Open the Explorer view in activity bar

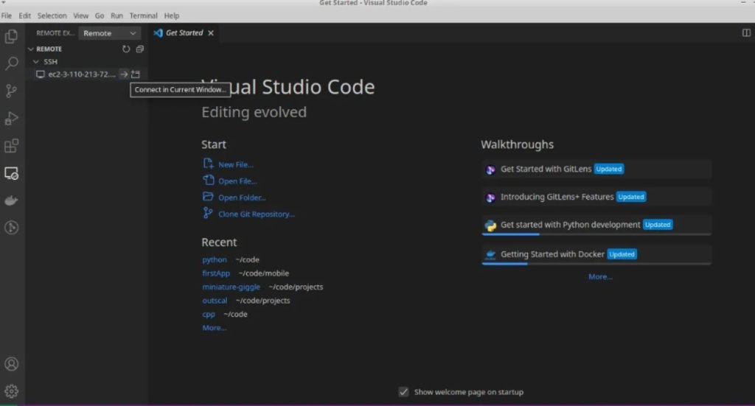tap(12, 37)
